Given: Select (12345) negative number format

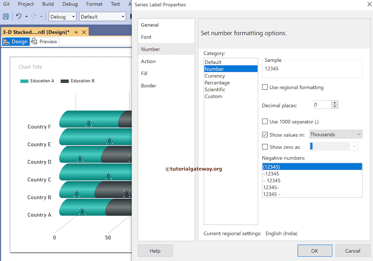Looking at the screenshot, I should tap(312, 167).
